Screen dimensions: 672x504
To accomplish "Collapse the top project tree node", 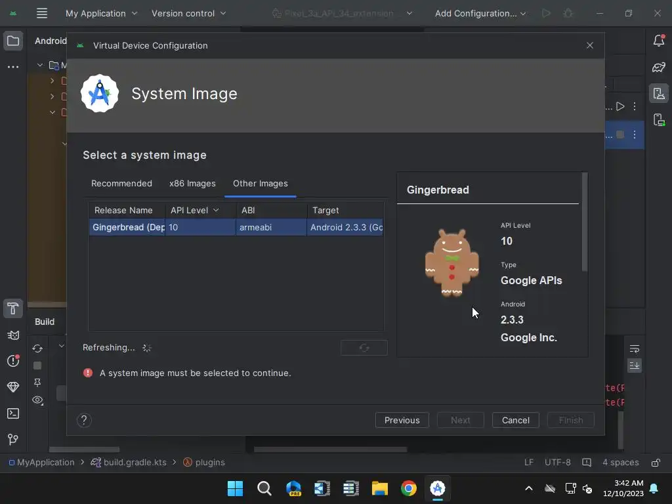I will (40, 65).
